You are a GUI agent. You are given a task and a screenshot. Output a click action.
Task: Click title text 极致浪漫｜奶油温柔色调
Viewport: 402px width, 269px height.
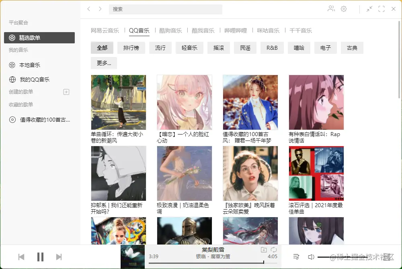183,208
